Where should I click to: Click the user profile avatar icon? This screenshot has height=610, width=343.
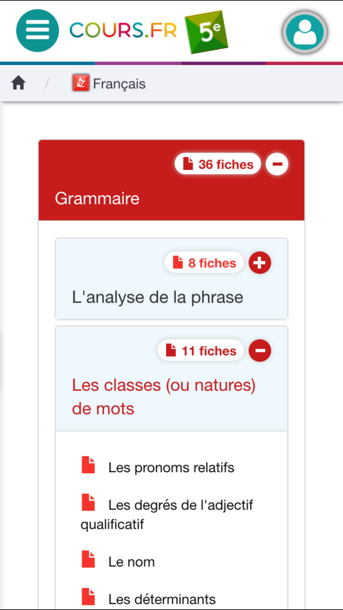[x=305, y=32]
